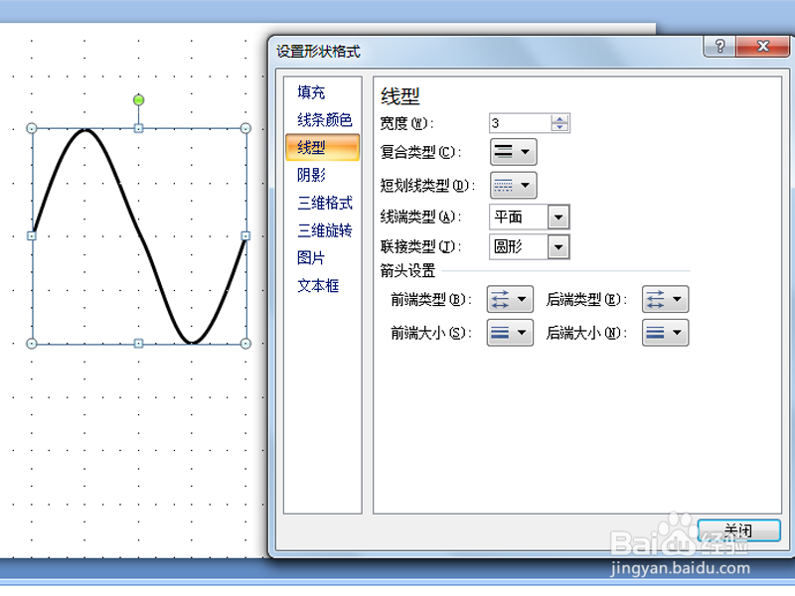Open the 短划线类型 dash style picker
Screen dimensions: 795x596
[x=513, y=185]
